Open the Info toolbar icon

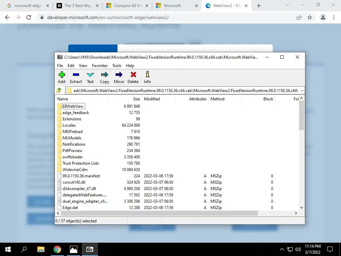point(148,74)
